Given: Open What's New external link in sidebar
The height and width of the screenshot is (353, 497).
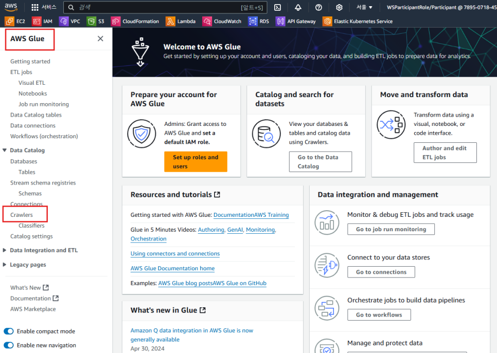Looking at the screenshot, I should pyautogui.click(x=29, y=287).
